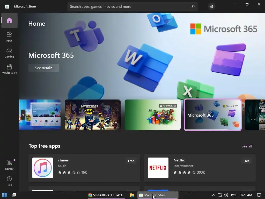This screenshot has height=199, width=265.
Task: Open the Netflix app icon
Action: coord(158,168)
